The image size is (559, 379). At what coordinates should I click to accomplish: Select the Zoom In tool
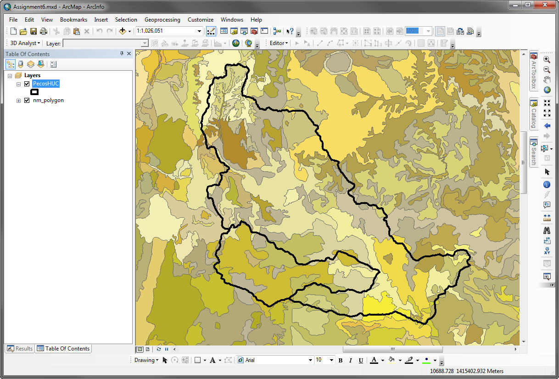click(547, 60)
